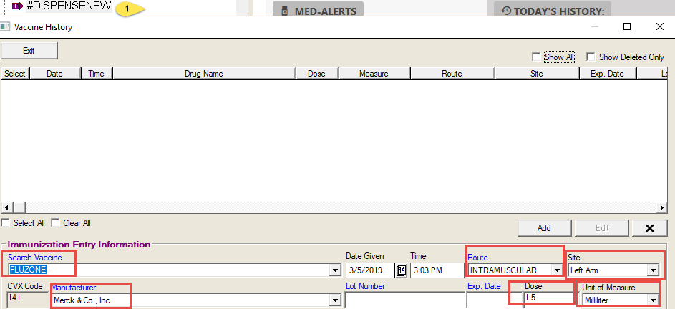The width and height of the screenshot is (675, 309).
Task: Open the Search Vaccine dropdown arrow
Action: coord(335,270)
